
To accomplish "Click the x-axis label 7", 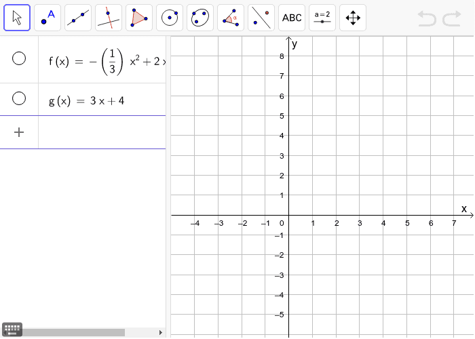I will 454,223.
